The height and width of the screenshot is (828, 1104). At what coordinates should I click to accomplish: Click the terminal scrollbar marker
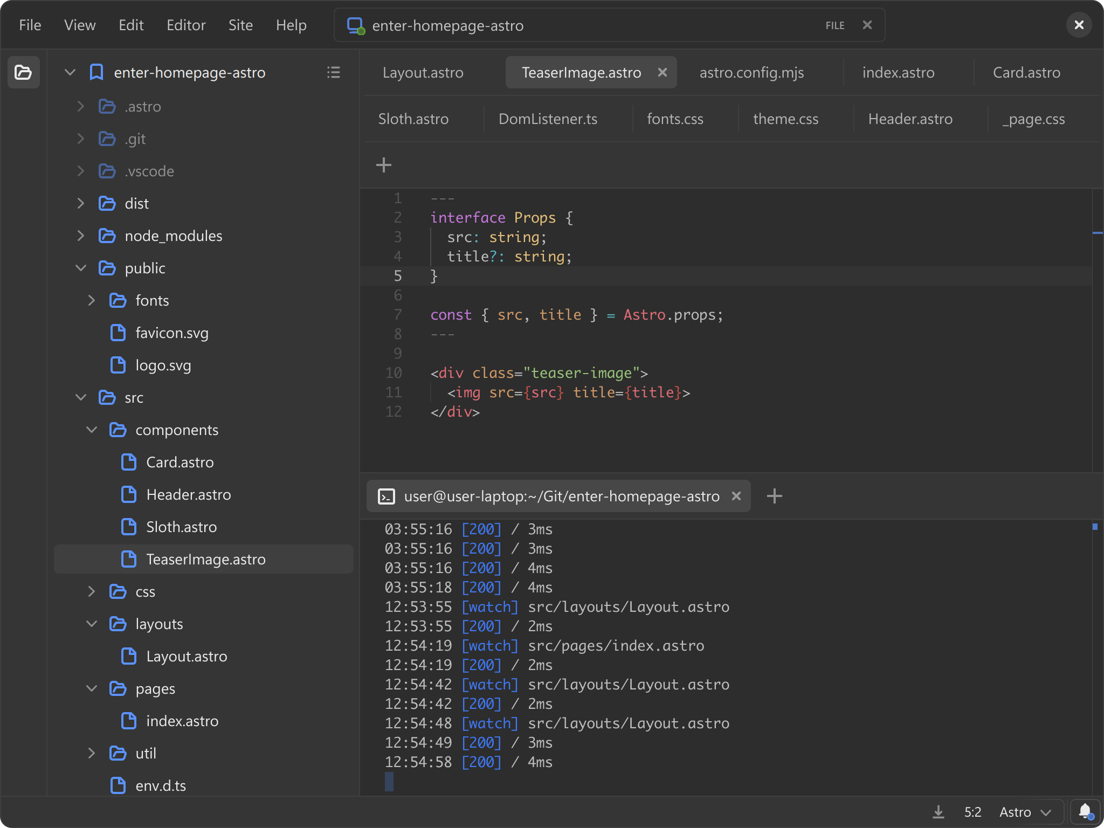[x=1095, y=527]
